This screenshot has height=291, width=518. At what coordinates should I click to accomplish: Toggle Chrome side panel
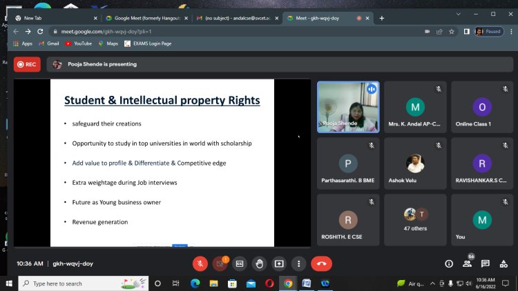[466, 31]
